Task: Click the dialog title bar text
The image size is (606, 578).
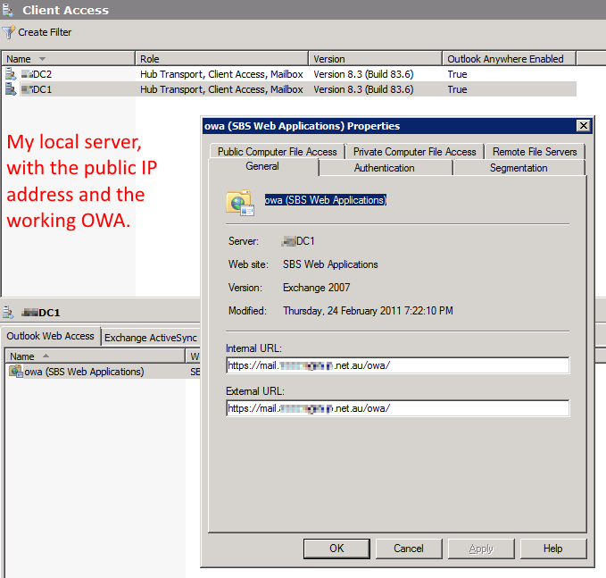Action: tap(303, 126)
